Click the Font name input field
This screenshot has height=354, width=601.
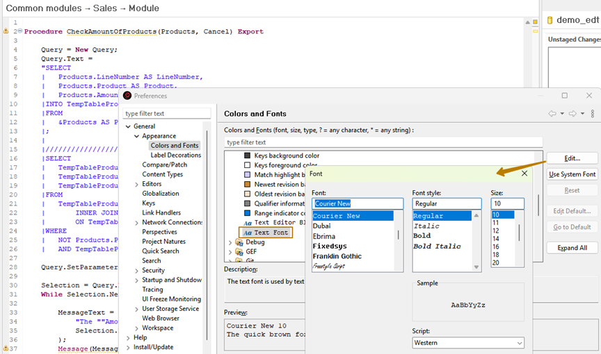click(x=357, y=204)
